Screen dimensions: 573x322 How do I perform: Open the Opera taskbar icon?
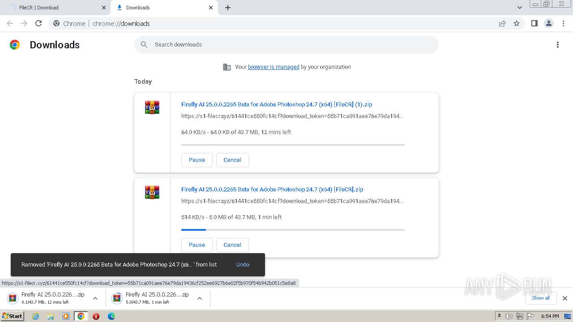click(96, 316)
